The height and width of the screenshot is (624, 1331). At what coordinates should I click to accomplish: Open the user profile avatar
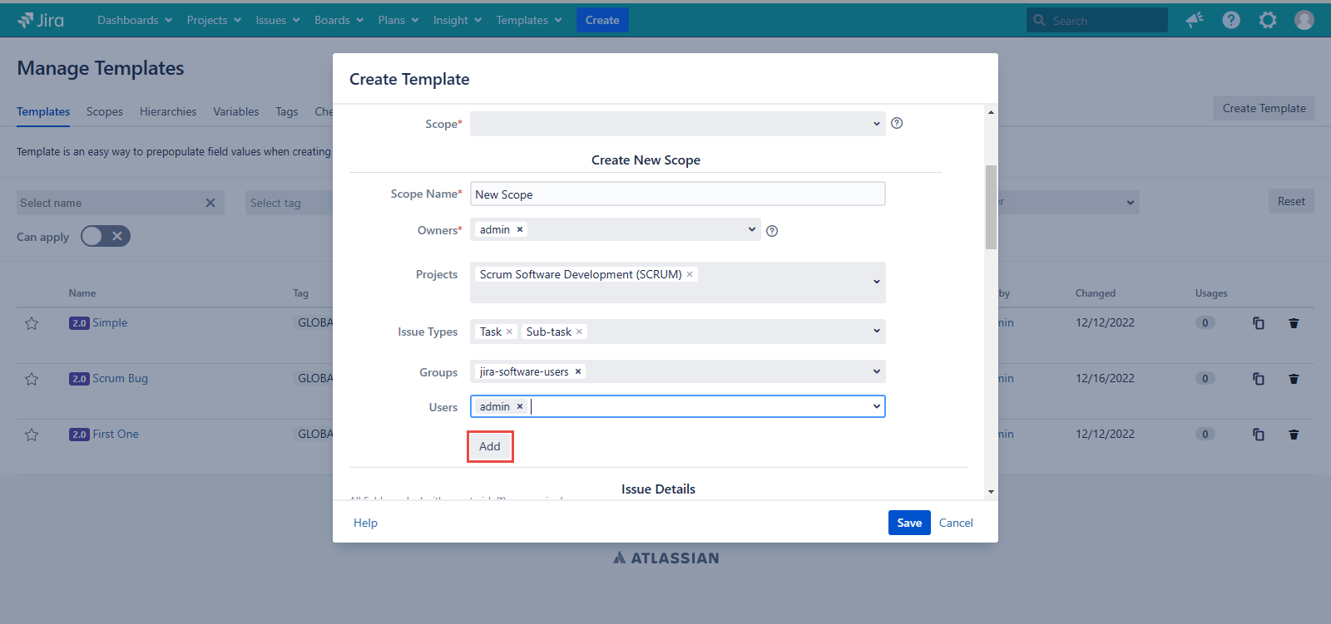tap(1304, 20)
